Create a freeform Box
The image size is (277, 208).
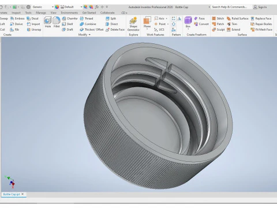coord(188,21)
